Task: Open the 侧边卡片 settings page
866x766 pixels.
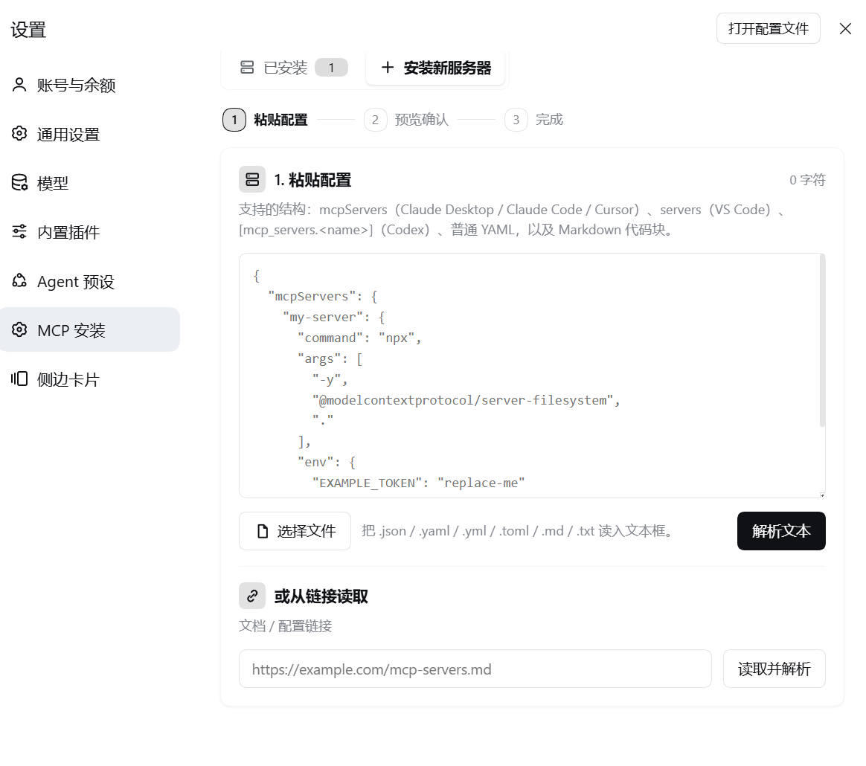Action: click(x=89, y=379)
